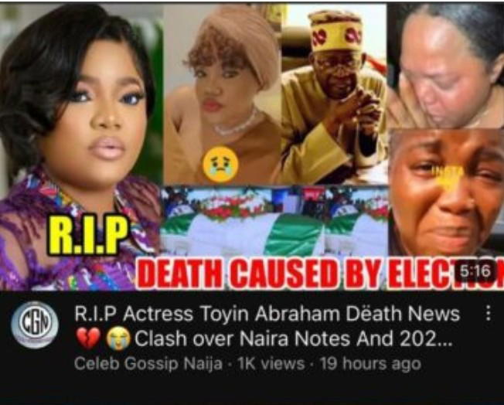The height and width of the screenshot is (405, 504).
Task: Click the sad emoji on the thumbnail
Action: point(220,165)
